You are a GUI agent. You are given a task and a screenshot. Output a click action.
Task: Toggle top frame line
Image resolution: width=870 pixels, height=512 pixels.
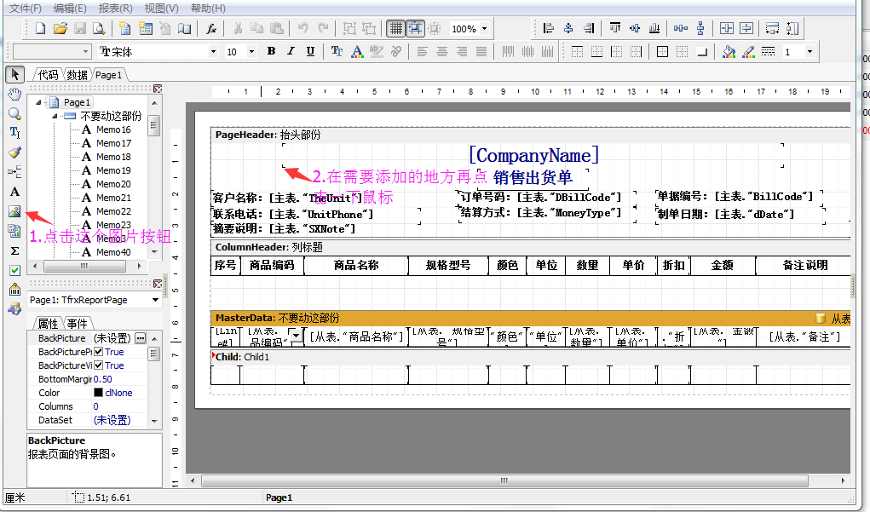point(577,51)
